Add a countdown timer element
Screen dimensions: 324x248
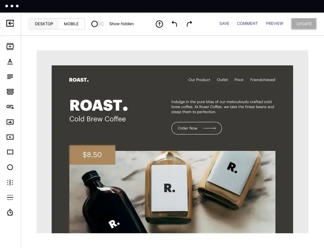[10, 212]
